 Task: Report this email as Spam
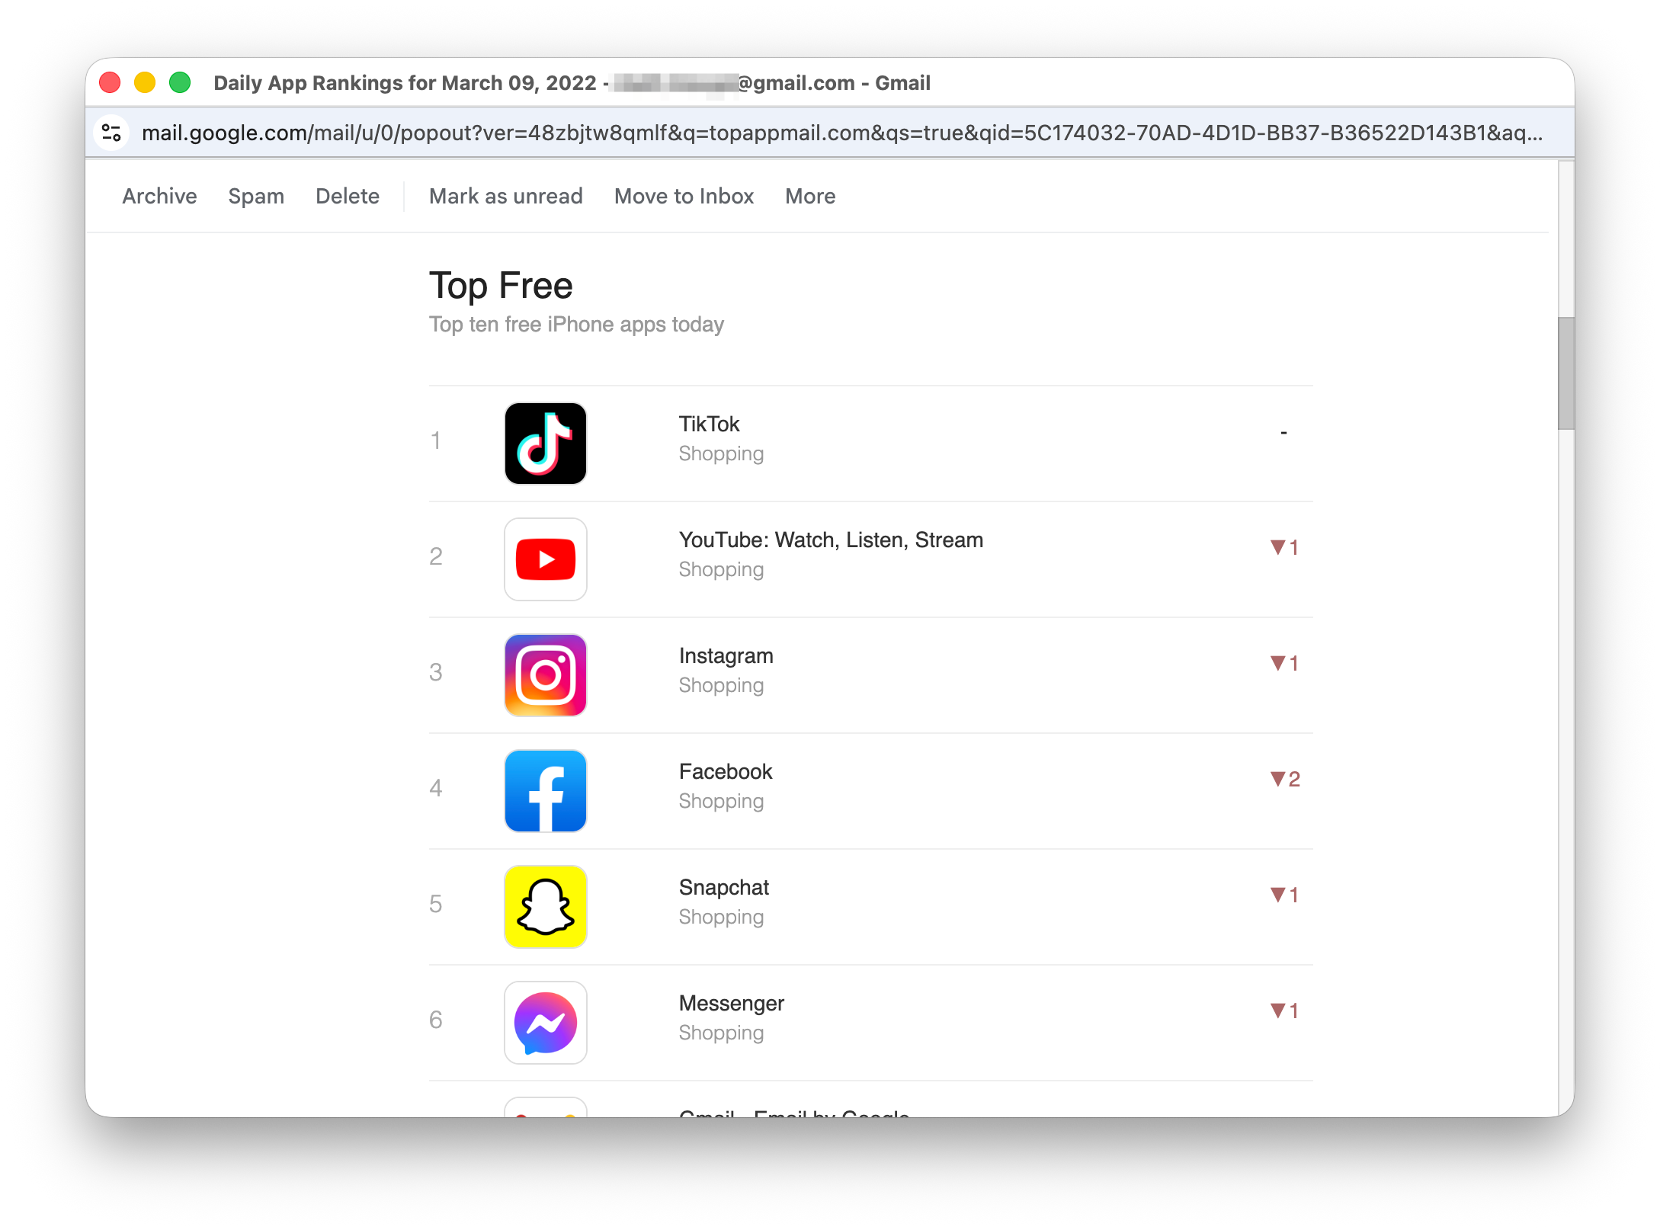256,196
